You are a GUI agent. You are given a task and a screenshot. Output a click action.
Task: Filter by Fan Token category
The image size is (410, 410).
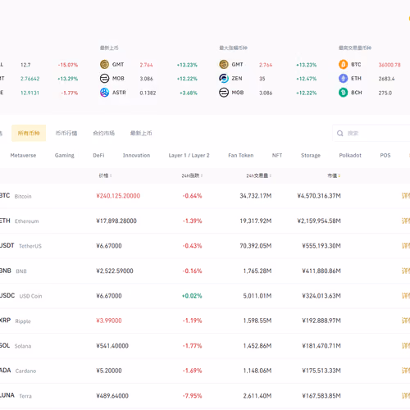point(241,155)
